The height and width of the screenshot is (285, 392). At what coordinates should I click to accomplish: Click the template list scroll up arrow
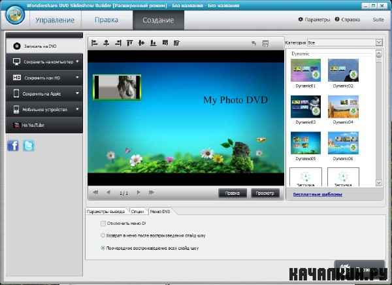[x=379, y=54]
